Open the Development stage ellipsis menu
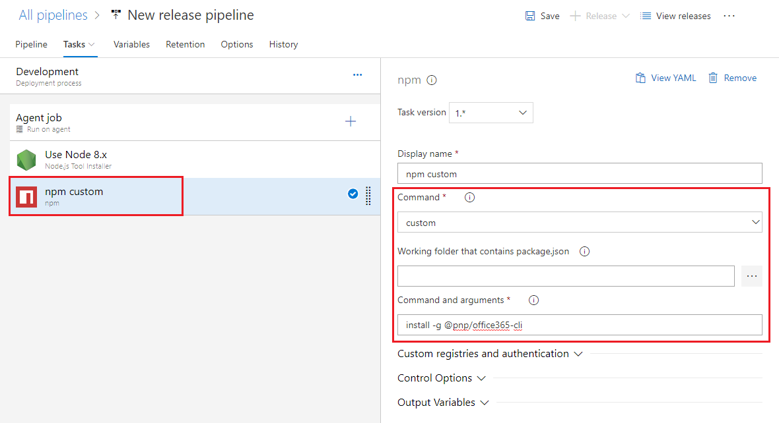779x423 pixels. coord(357,75)
